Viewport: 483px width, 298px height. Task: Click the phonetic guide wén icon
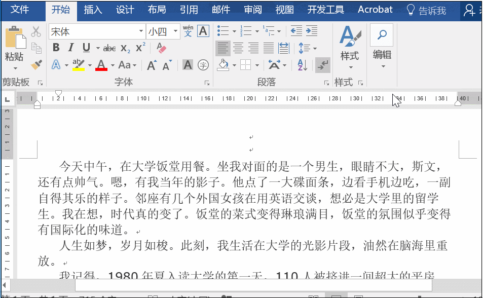click(x=188, y=31)
